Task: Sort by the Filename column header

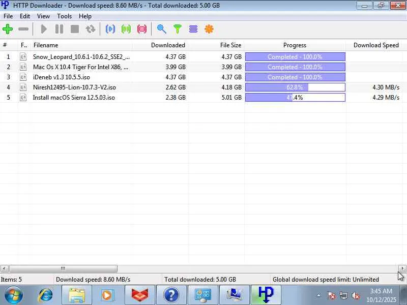Action: 82,45
